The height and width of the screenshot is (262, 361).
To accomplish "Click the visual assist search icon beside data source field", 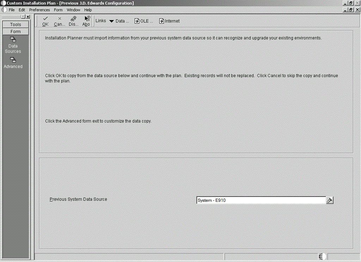I will point(330,200).
